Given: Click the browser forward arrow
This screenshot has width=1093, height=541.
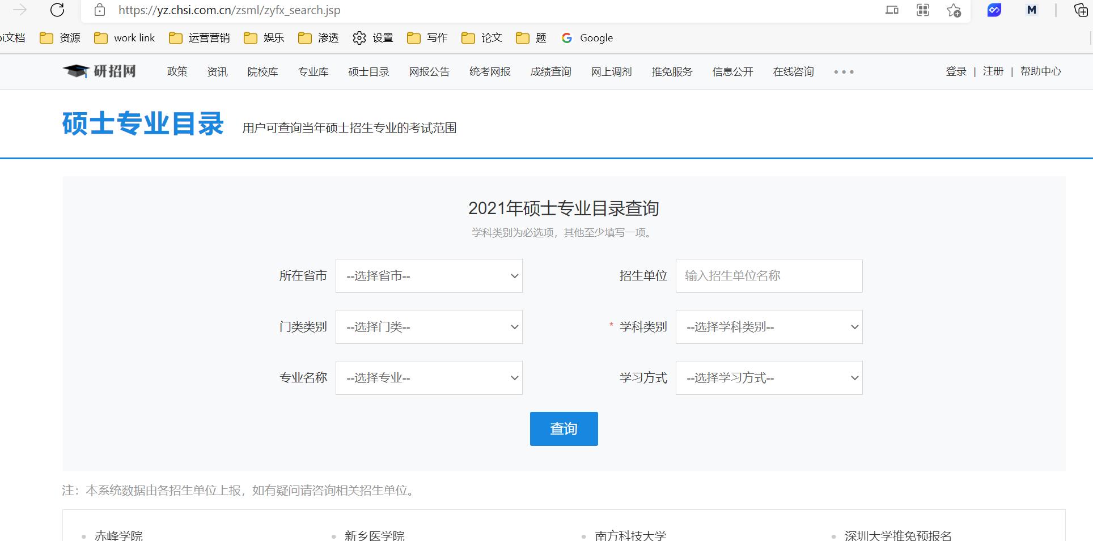Looking at the screenshot, I should click(x=20, y=10).
